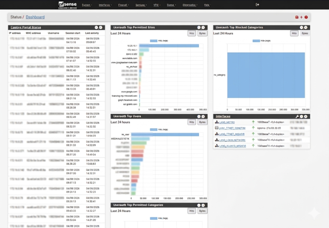Image resolution: width=329 pixels, height=228 pixels.
Task: Click the network icon beside LAN0_METRO
Action: point(217,122)
